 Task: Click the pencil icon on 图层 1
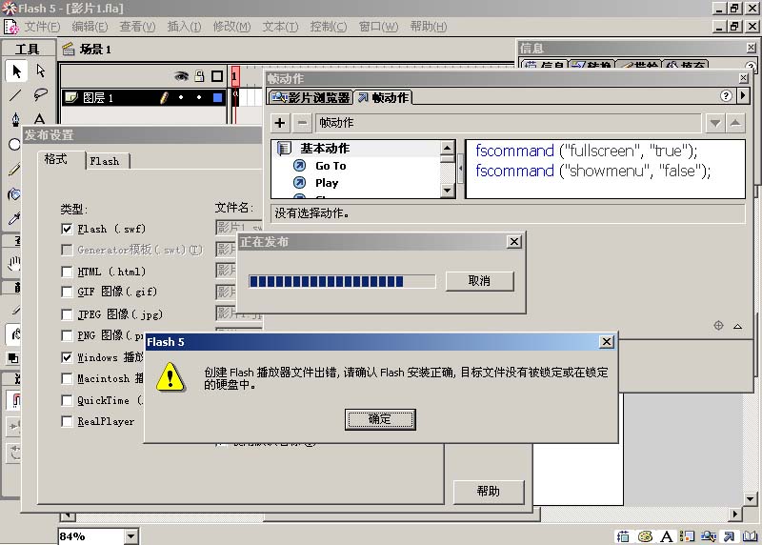tap(164, 98)
